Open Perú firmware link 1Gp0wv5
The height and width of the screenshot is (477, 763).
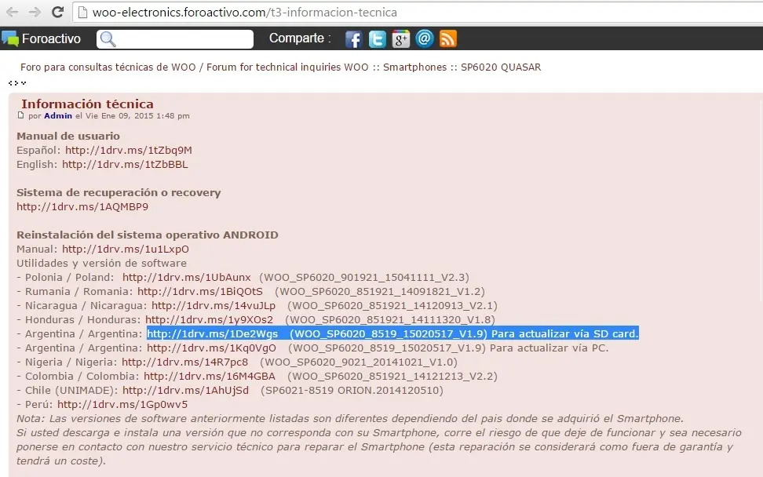point(122,404)
